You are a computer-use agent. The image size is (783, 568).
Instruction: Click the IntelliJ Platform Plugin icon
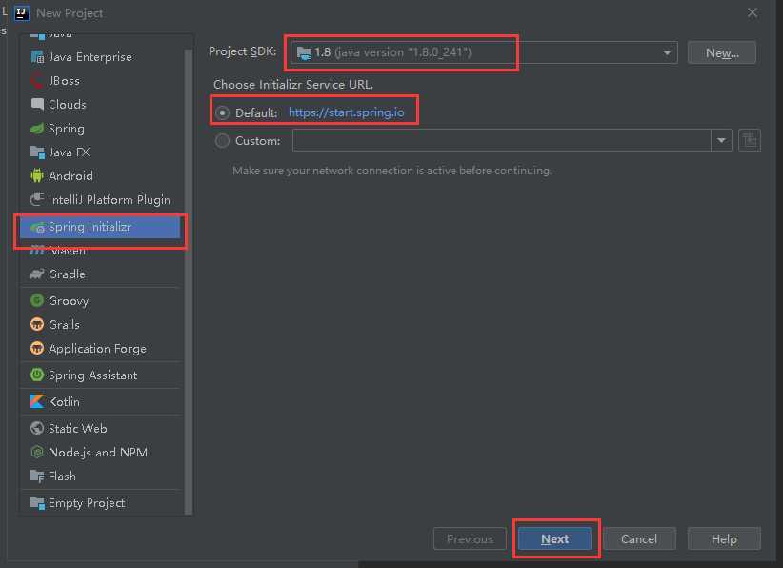coord(37,200)
